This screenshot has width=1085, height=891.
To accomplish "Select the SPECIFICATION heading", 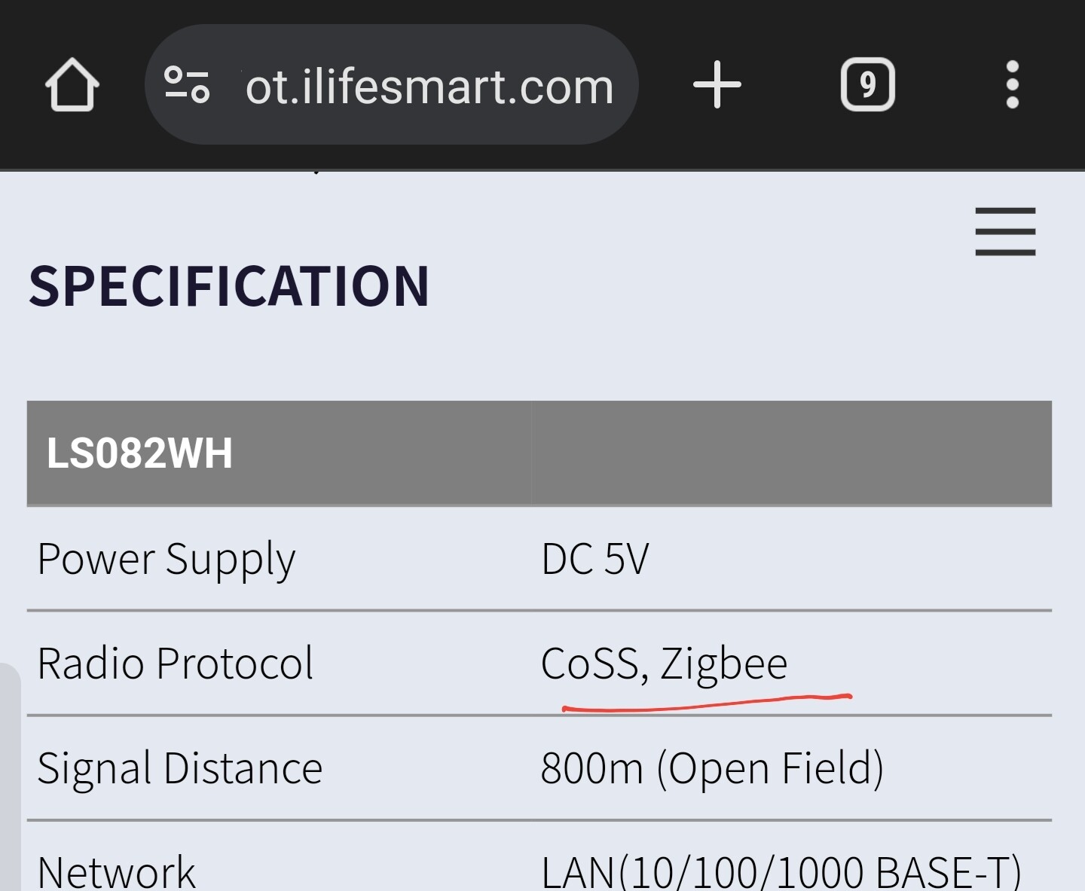I will pos(229,287).
